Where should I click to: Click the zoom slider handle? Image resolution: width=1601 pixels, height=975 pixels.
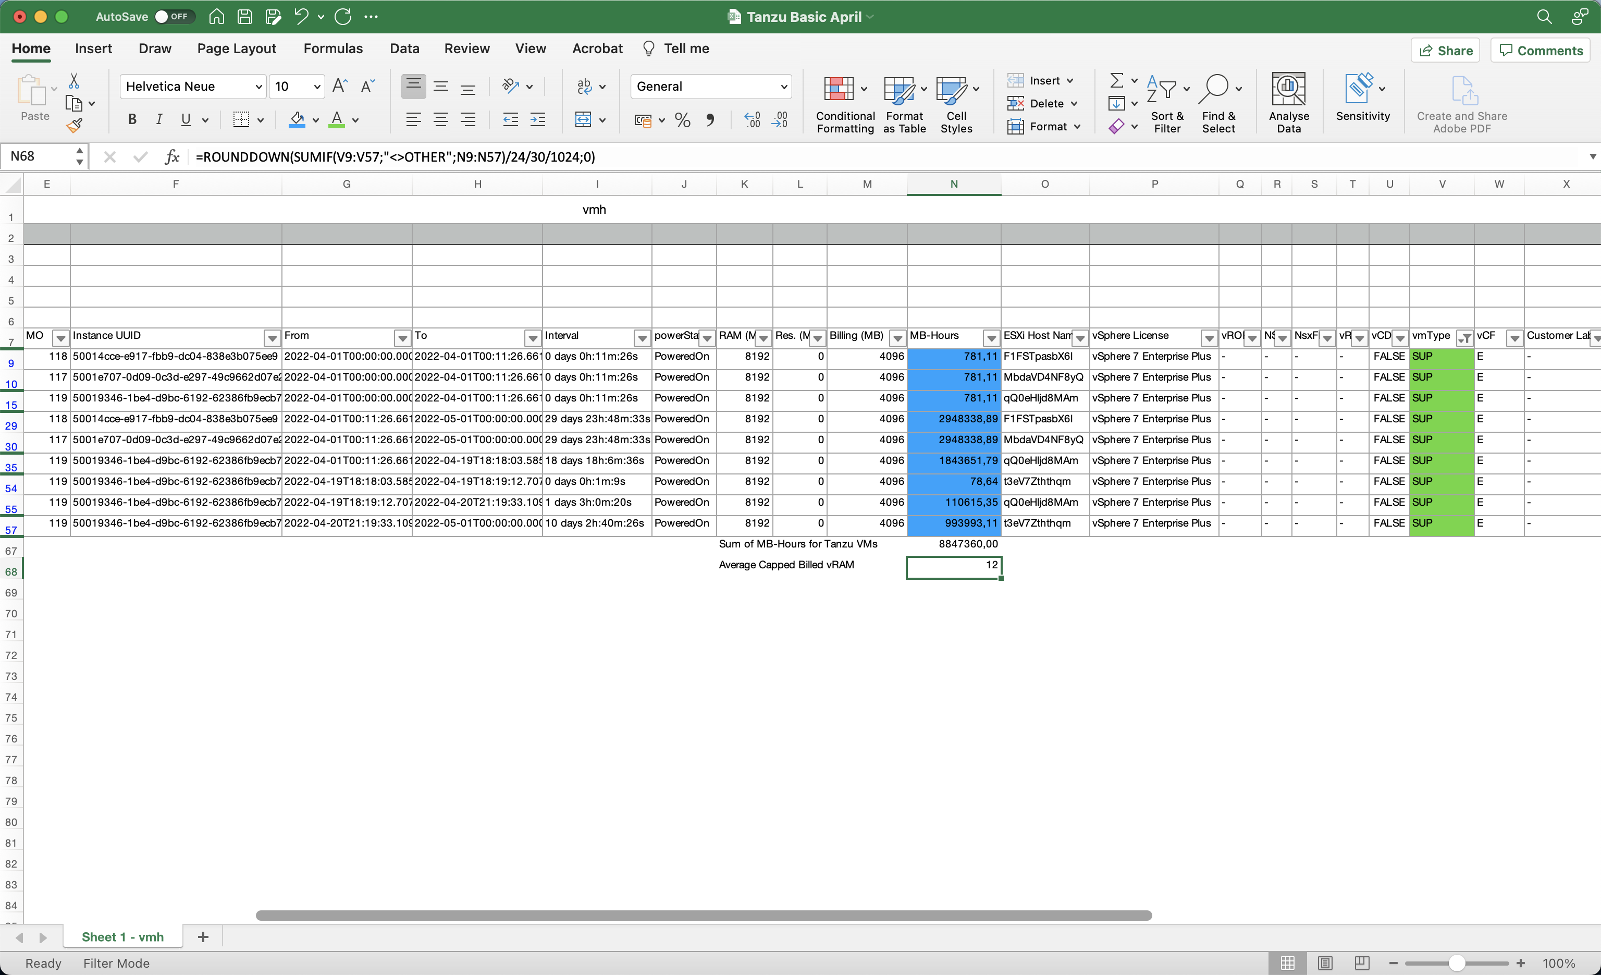(1457, 962)
